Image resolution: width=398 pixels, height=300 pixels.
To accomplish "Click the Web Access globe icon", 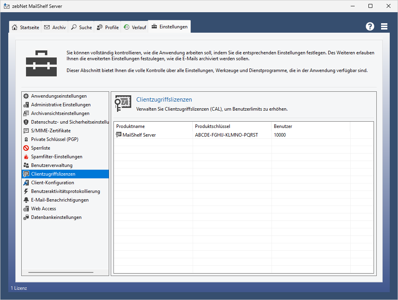I will click(x=26, y=209).
